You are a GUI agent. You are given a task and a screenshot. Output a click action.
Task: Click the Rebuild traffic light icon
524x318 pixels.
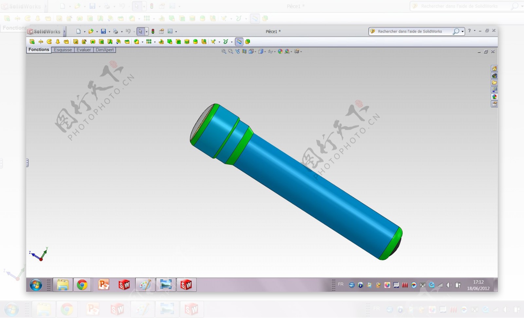click(153, 31)
